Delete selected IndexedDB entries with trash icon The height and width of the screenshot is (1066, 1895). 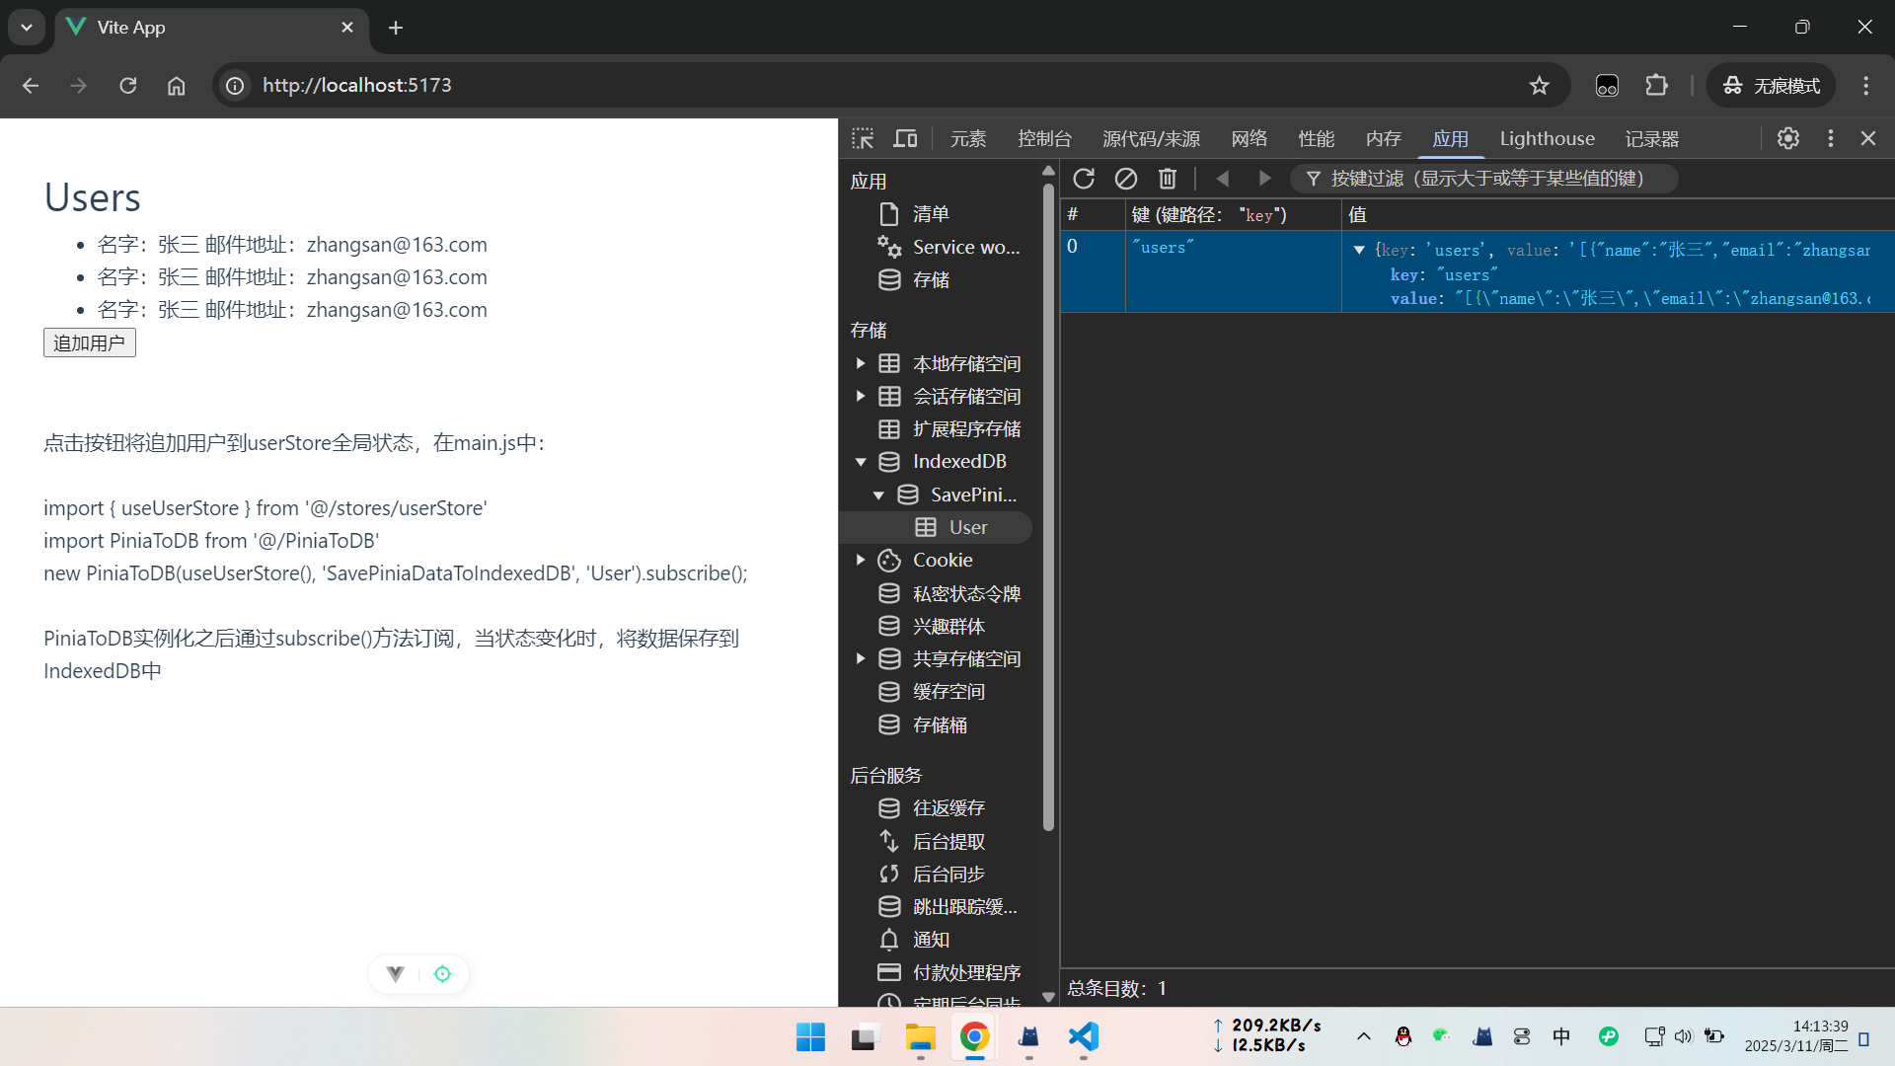pos(1168,179)
